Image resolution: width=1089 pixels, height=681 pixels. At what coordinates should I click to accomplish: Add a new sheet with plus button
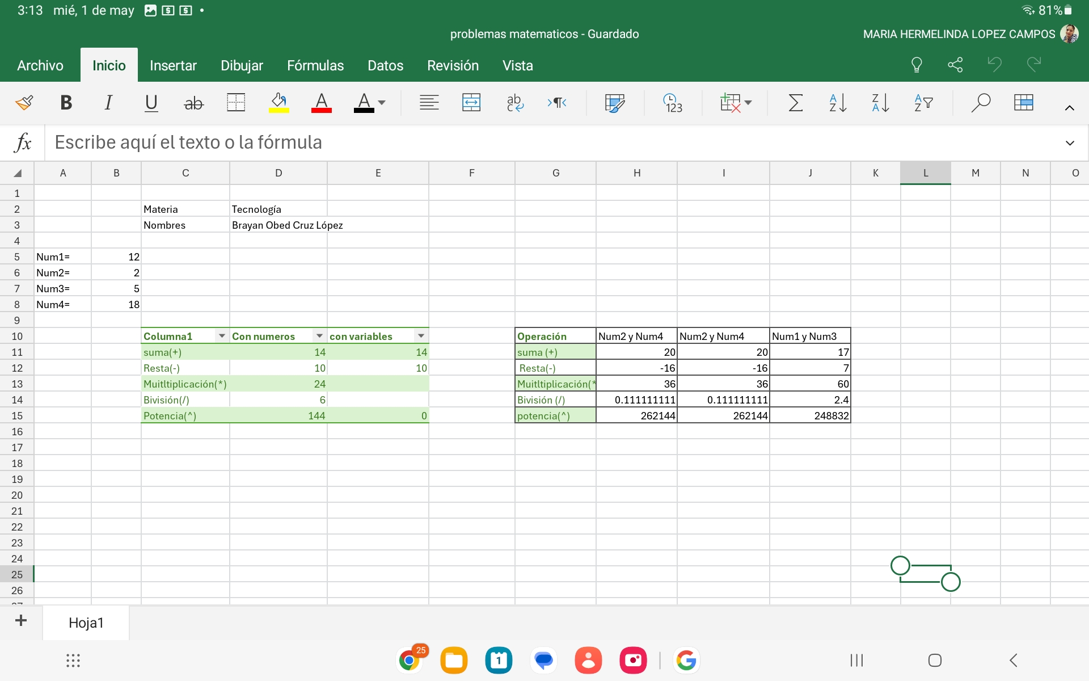(x=21, y=621)
